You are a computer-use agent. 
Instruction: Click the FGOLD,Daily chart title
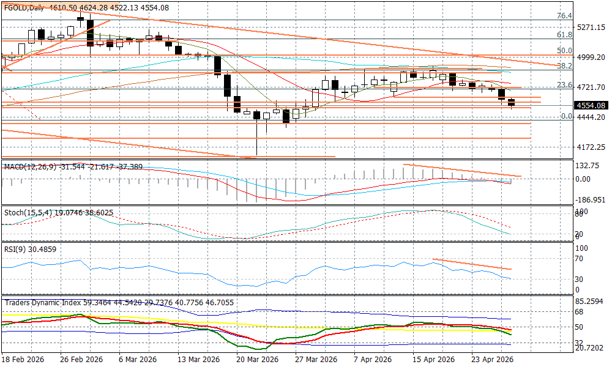[x=24, y=7]
